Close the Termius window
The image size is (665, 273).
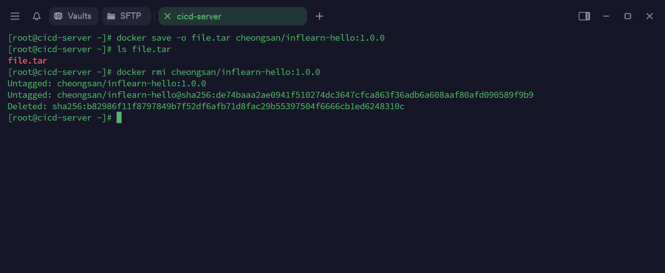coord(650,16)
